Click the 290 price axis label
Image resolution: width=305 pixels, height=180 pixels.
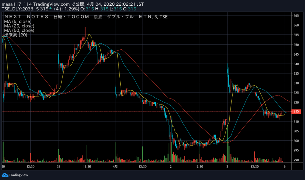296,160
